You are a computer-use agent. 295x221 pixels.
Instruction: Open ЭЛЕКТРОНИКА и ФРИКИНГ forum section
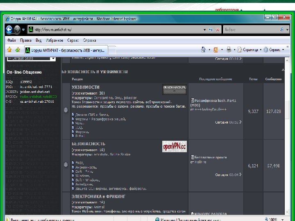[x=98, y=196]
